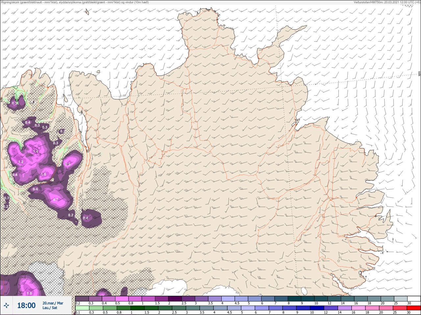Click the 18:00 forecast time label

tap(26, 305)
